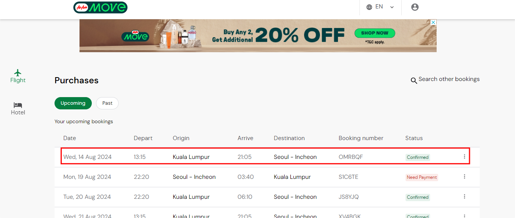The image size is (515, 218).
Task: Click the globe language icon
Action: click(x=369, y=7)
